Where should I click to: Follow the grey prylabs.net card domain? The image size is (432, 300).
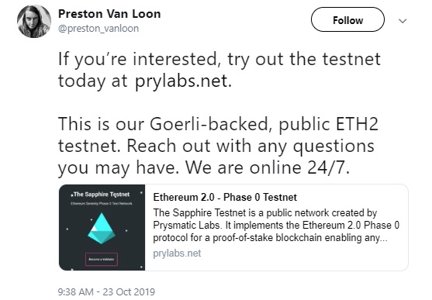177,253
